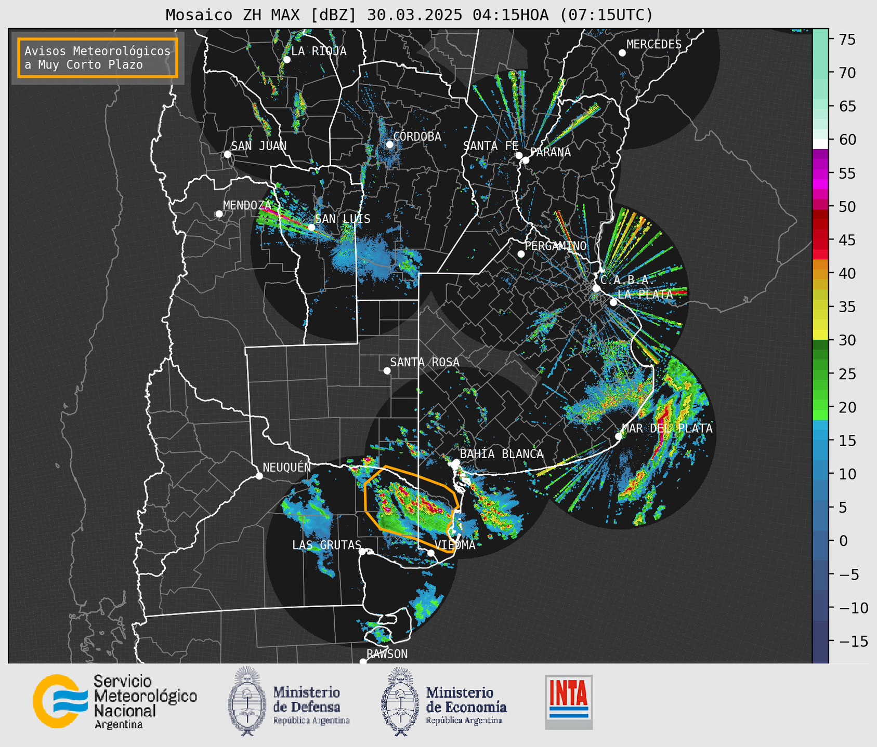Viewport: 877px width, 747px height.
Task: Click the PARANÁ city marker dot
Action: pyautogui.click(x=526, y=160)
